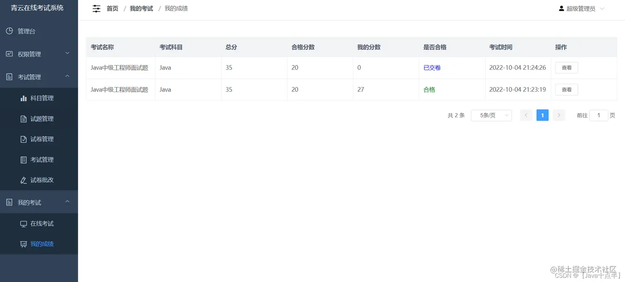Click the 试题管理 document icon
625x282 pixels.
point(24,119)
